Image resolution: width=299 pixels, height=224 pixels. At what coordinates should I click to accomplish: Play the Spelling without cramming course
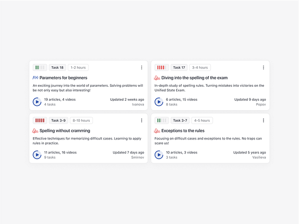point(37,154)
